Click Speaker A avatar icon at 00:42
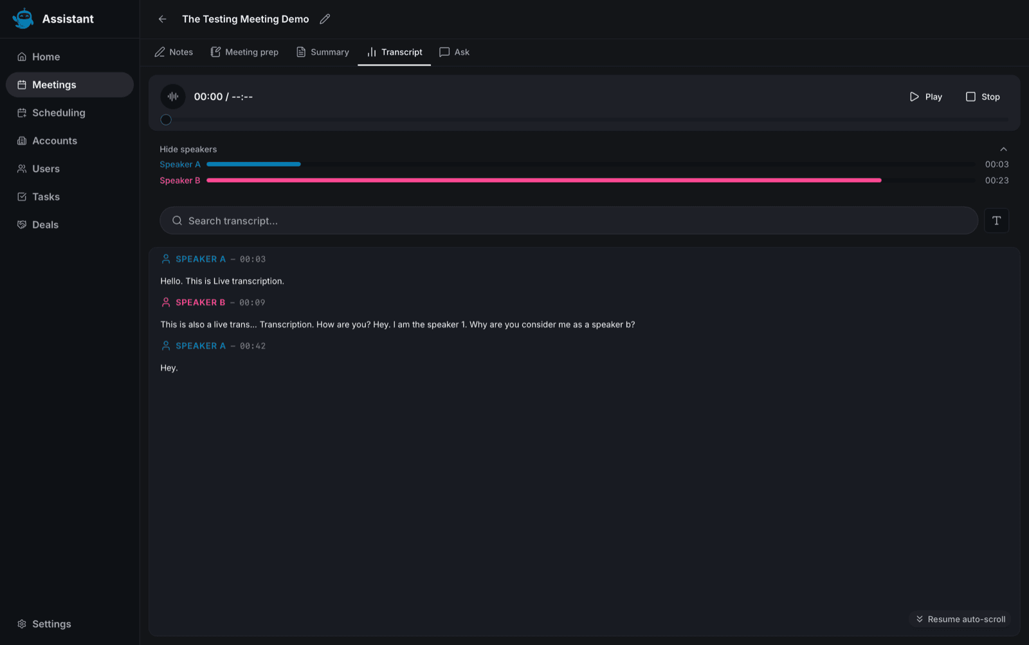This screenshot has height=645, width=1029. (166, 346)
